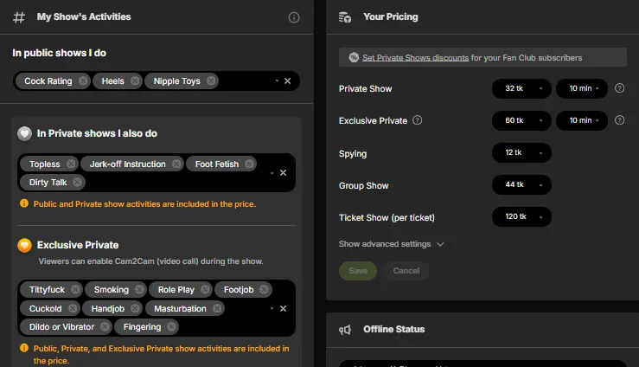The width and height of the screenshot is (639, 367).
Task: Clear all public show activities
Action: (287, 81)
